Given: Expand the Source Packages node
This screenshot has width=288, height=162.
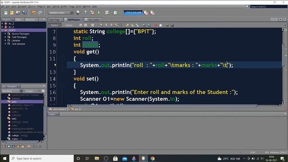Looking at the screenshot, I should click(5, 34).
